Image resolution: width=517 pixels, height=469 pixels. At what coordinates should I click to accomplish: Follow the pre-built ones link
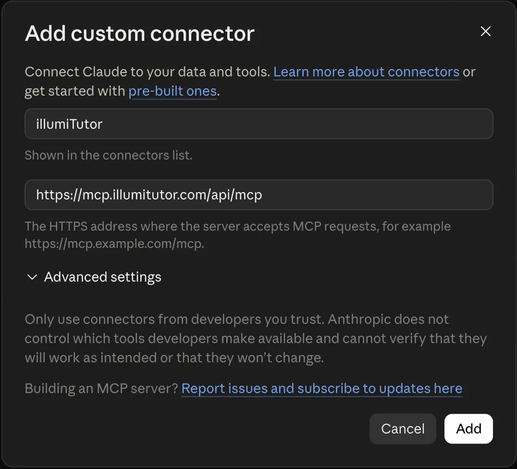[172, 91]
